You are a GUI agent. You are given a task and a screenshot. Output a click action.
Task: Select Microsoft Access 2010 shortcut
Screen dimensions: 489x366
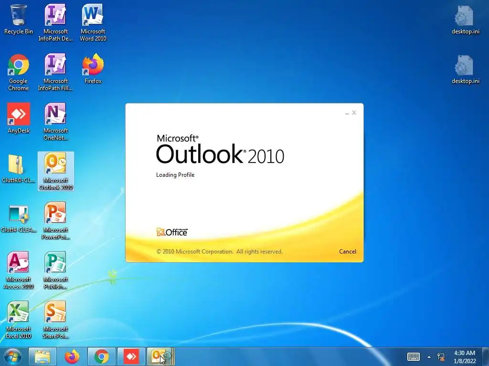(x=19, y=271)
